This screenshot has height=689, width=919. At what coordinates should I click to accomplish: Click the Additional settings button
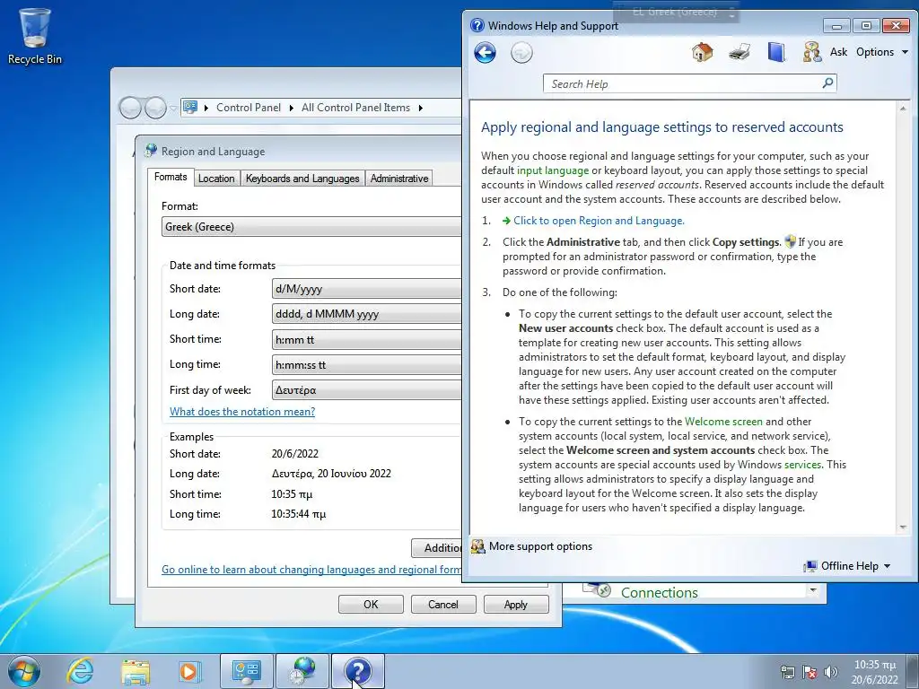437,548
